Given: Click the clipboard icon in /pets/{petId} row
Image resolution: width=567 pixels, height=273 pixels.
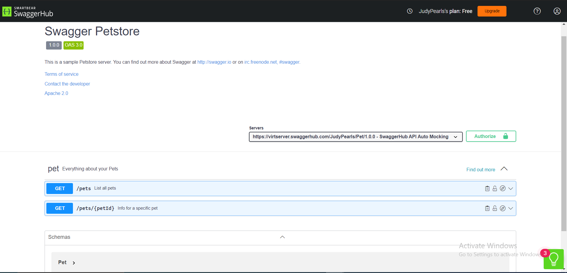Looking at the screenshot, I should 487,208.
